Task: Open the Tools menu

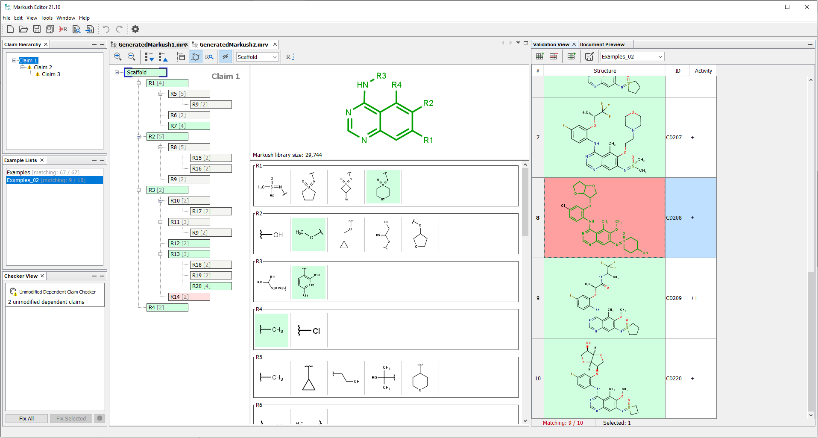Action: click(47, 18)
